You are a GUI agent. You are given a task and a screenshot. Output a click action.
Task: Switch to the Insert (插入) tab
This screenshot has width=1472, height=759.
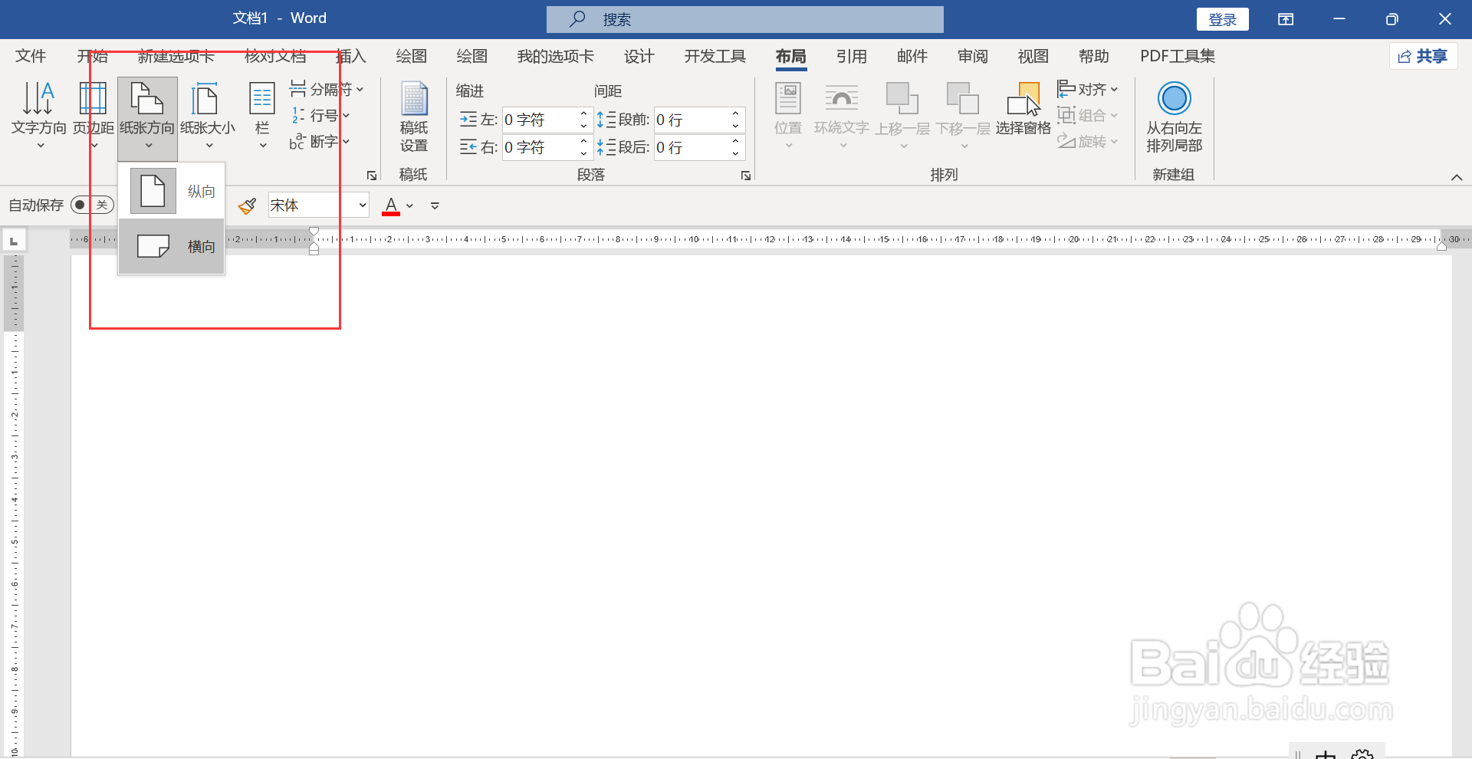coord(351,56)
